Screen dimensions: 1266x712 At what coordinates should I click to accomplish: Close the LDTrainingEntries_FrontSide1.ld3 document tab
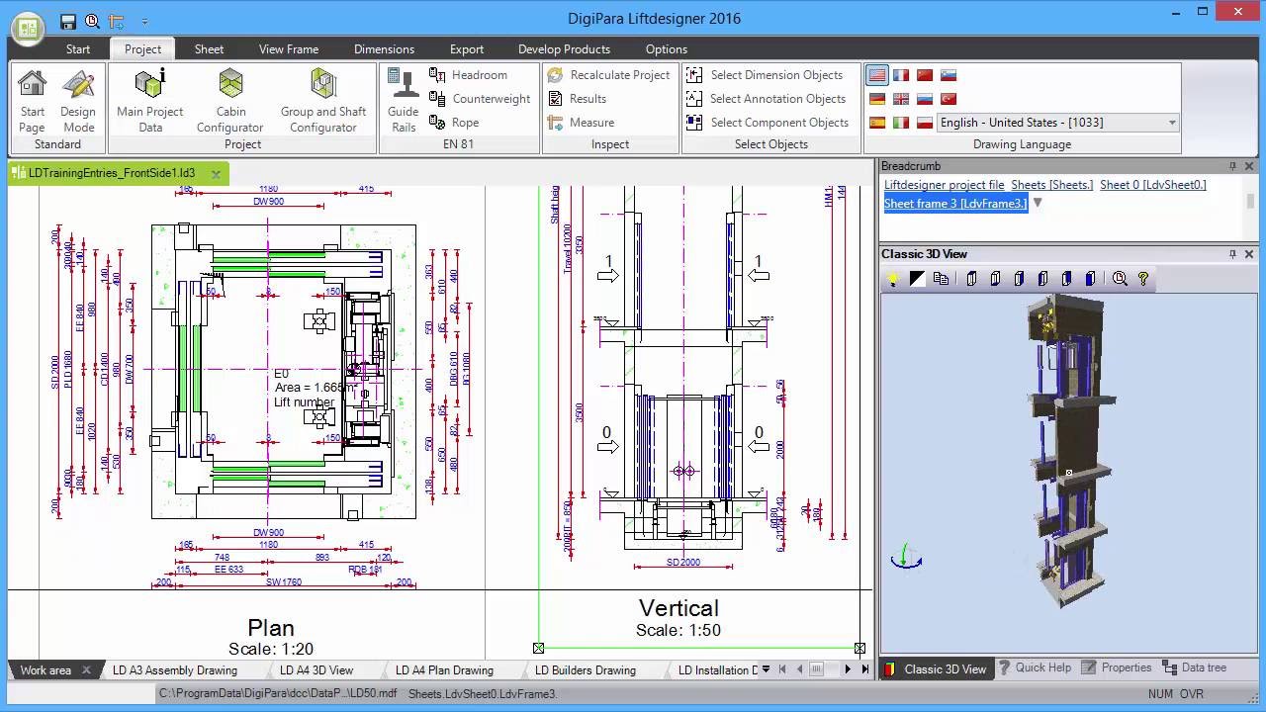coord(216,174)
